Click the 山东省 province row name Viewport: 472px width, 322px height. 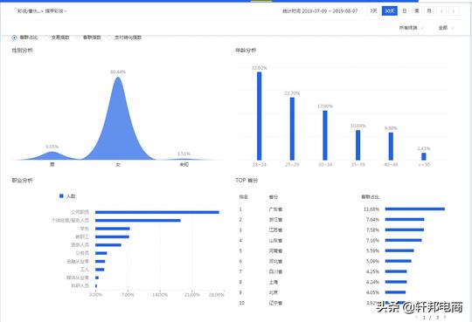(x=275, y=241)
